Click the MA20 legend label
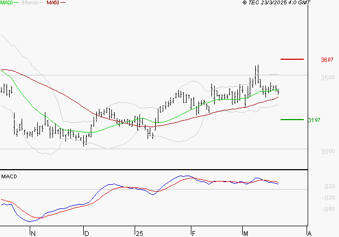Image resolution: width=339 pixels, height=237 pixels. [x=6, y=3]
